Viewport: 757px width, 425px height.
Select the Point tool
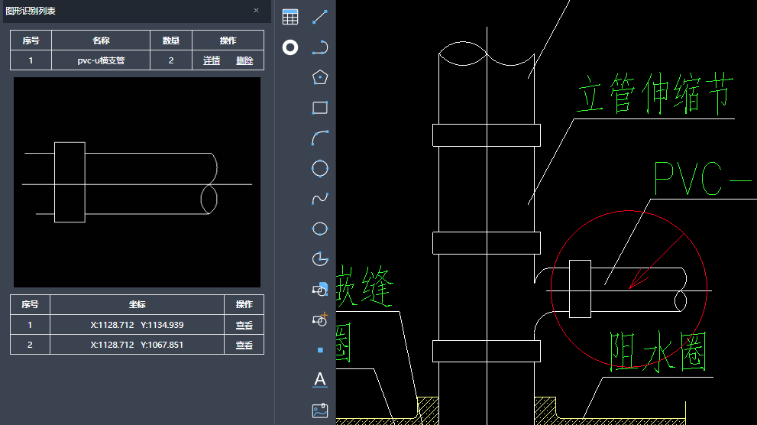pyautogui.click(x=320, y=349)
